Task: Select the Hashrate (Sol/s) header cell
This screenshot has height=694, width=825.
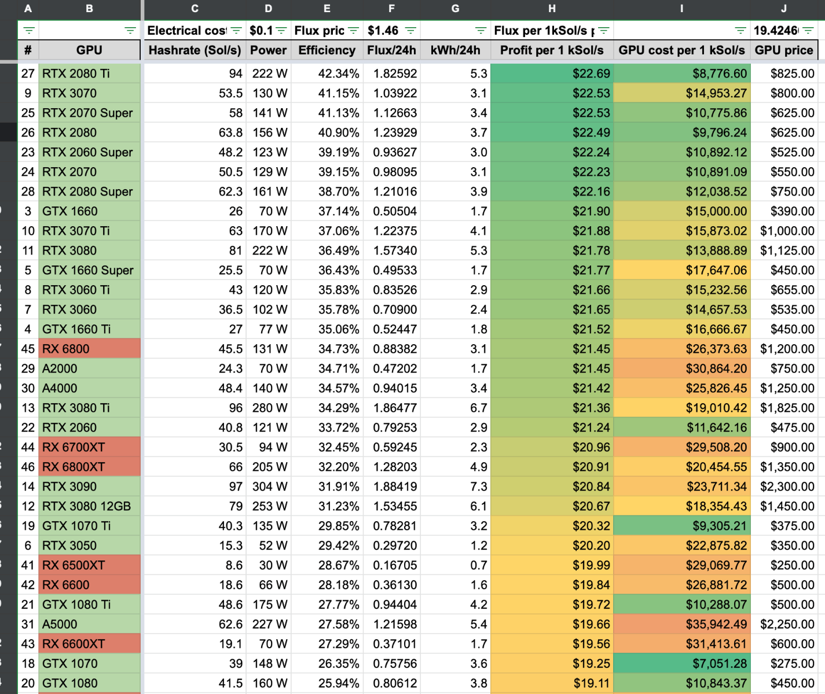Action: tap(195, 50)
